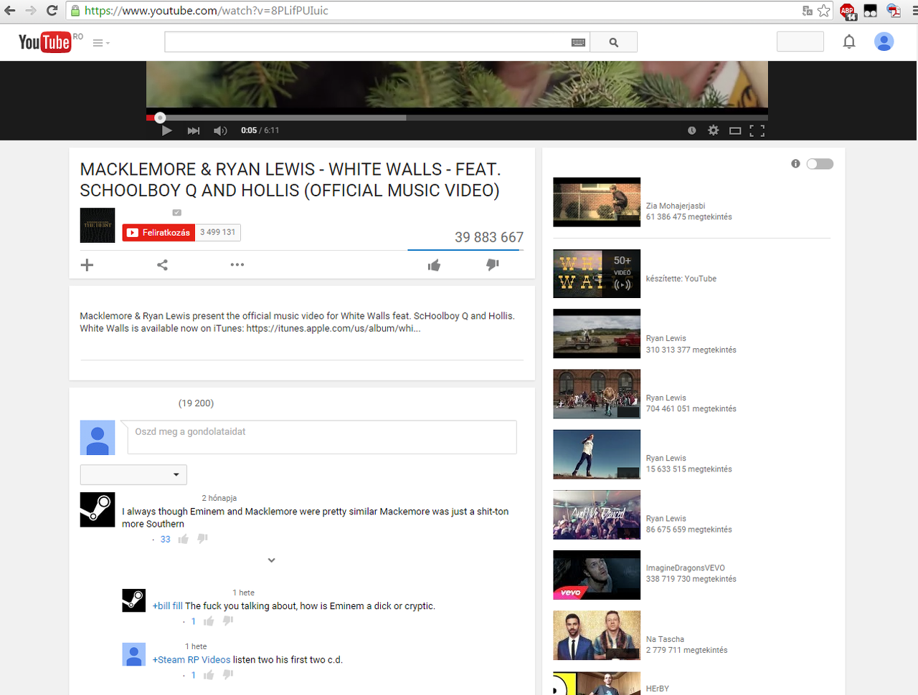The width and height of the screenshot is (918, 695).
Task: Like the reply mentioning +Steam RP Videos
Action: tap(209, 675)
